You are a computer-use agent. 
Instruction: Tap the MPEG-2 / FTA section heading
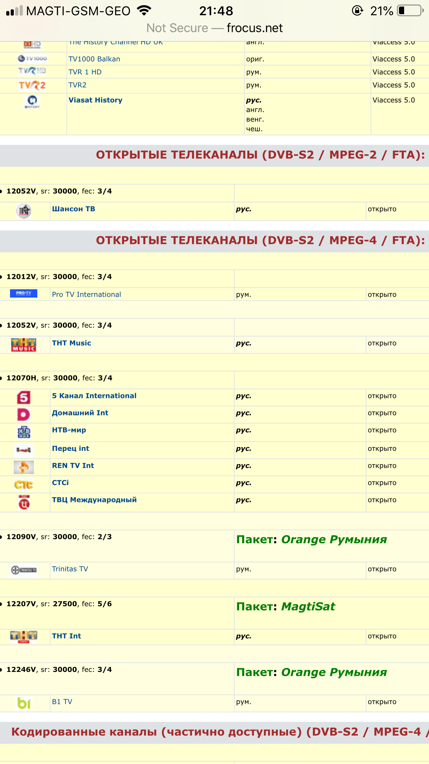pos(260,155)
